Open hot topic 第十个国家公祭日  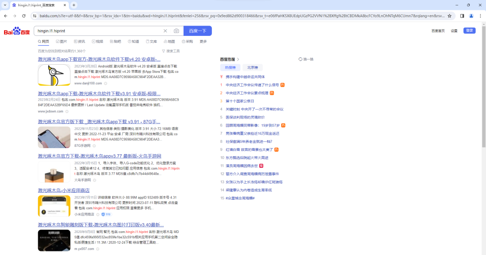(x=240, y=101)
